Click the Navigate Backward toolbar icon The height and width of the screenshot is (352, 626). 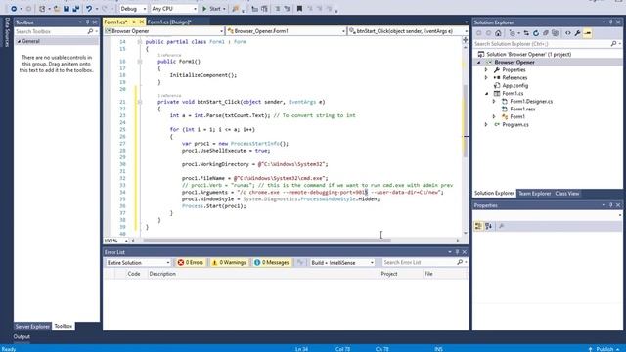click(14, 9)
